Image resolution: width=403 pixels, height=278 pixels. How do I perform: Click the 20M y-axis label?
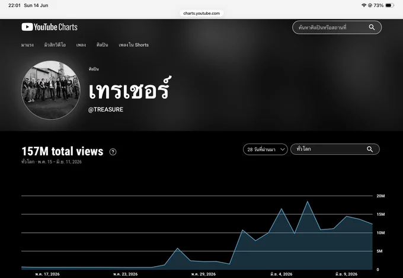click(x=380, y=196)
